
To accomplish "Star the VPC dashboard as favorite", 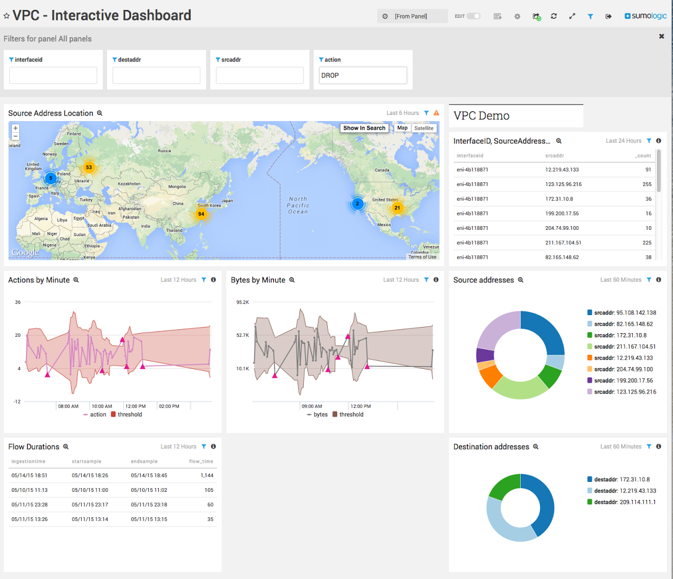I will click(x=6, y=16).
